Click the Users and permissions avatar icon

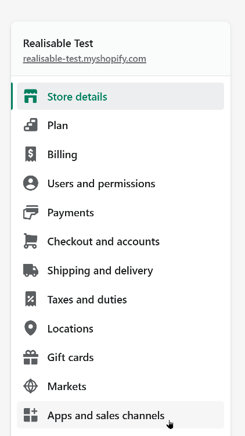(x=31, y=183)
